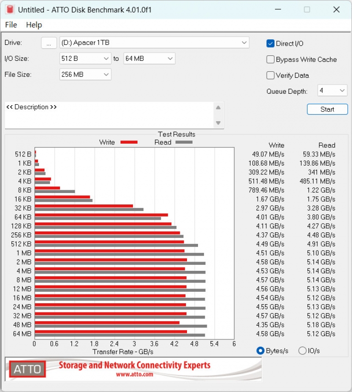The image size is (352, 392).
Task: Click the 48 MB row label
Action: click(22, 325)
